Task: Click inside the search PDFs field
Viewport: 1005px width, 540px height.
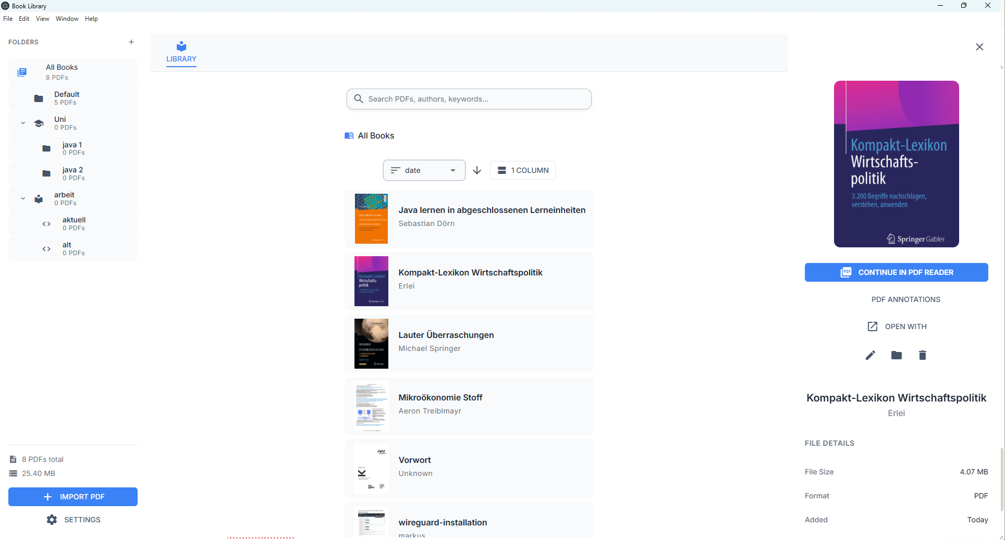Action: point(468,99)
